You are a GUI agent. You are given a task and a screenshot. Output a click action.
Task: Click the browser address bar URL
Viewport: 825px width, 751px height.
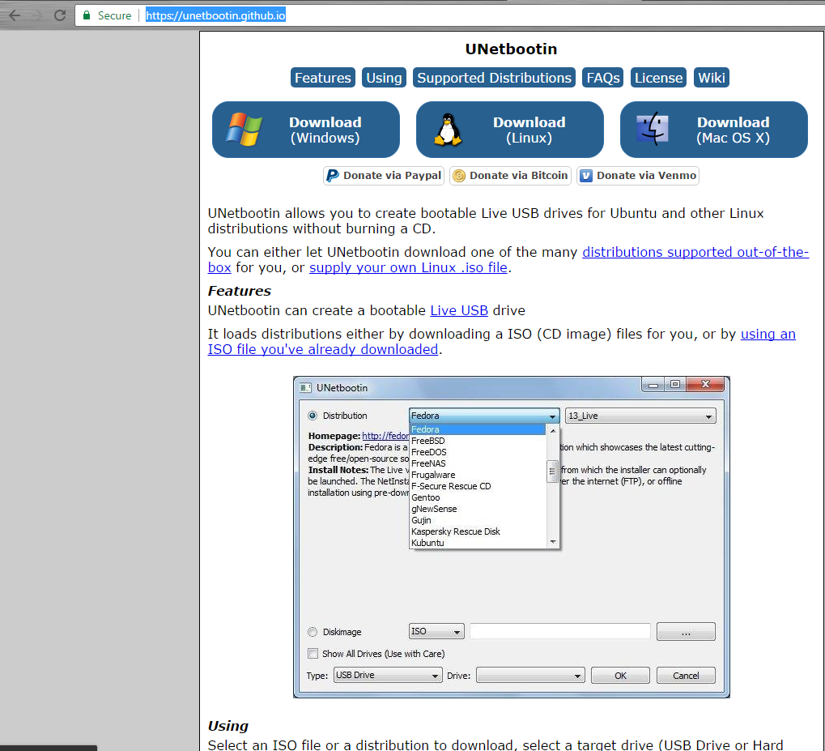point(215,15)
